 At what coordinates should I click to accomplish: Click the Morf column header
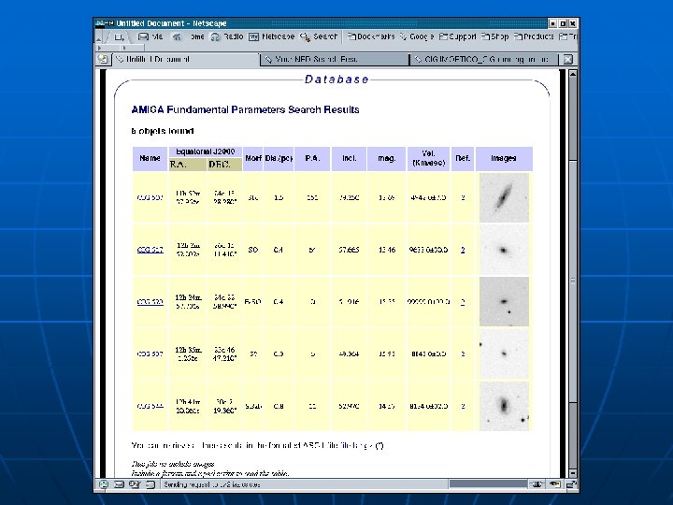tap(252, 158)
